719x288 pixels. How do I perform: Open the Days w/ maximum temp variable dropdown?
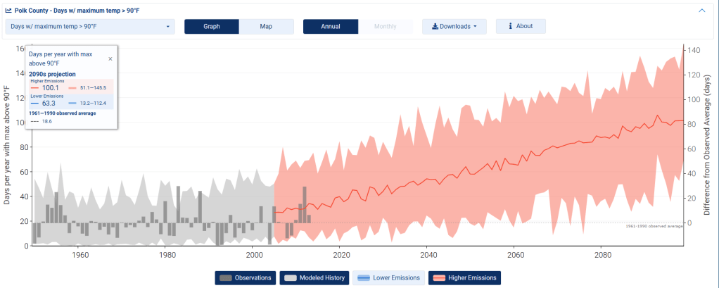(x=90, y=27)
